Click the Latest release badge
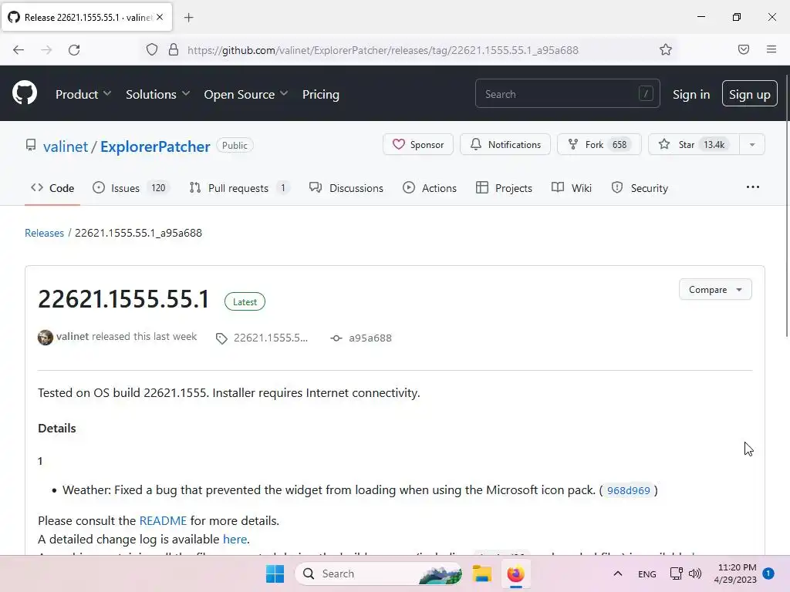This screenshot has width=790, height=592. tap(245, 301)
